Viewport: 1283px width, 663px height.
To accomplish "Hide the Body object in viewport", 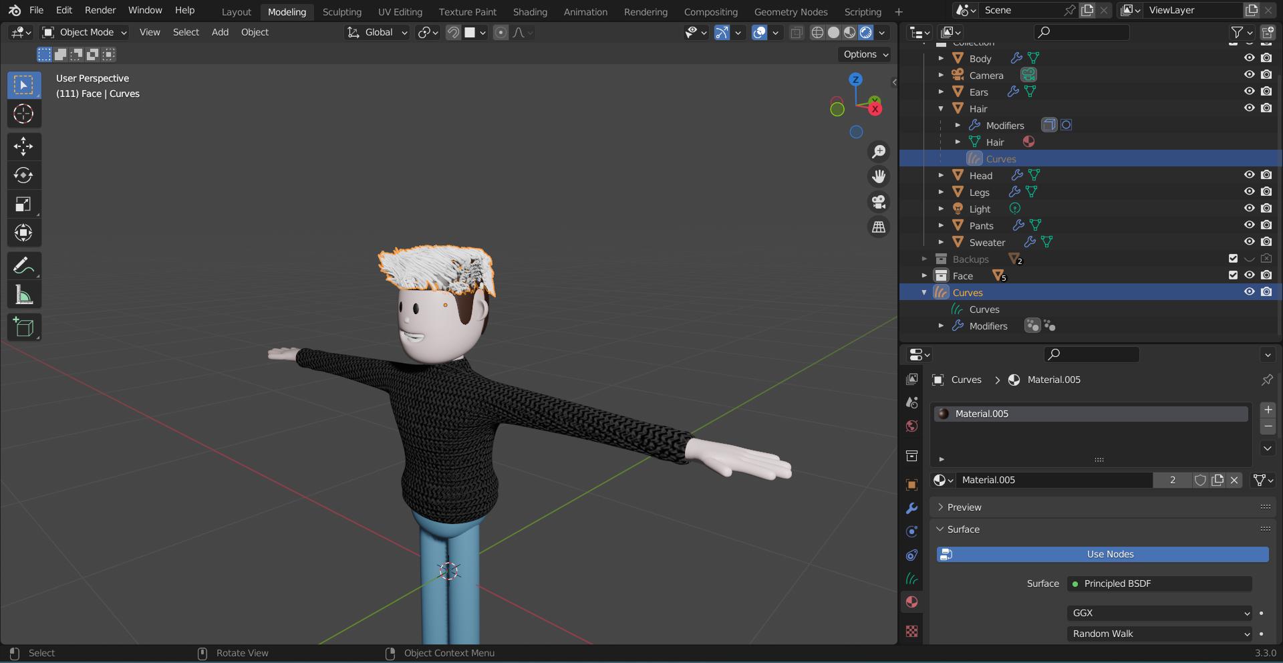I will (x=1249, y=58).
